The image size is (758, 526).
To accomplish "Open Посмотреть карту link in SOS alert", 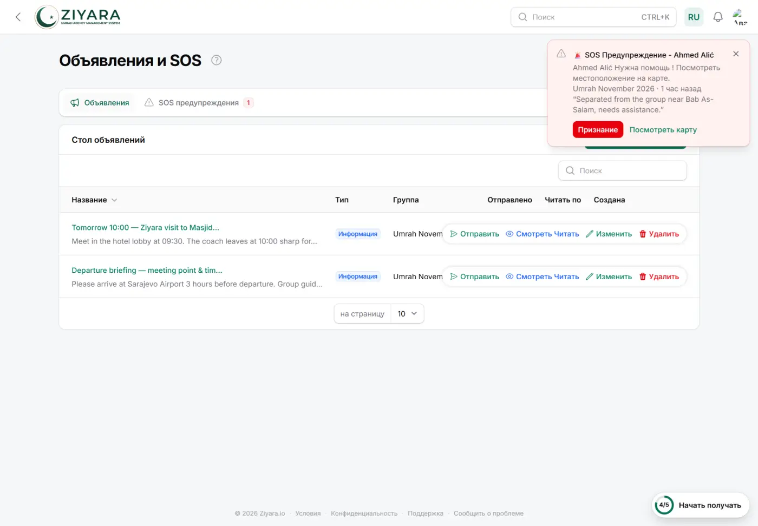I will click(663, 129).
